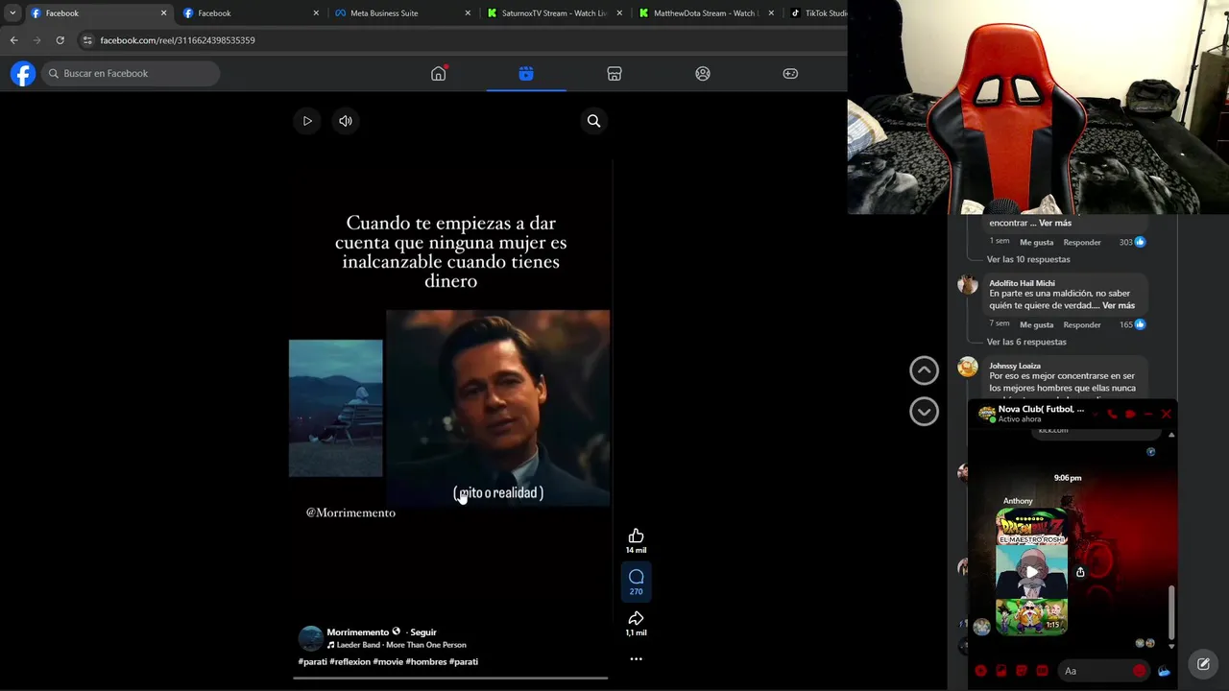Viewport: 1229px width, 691px height.
Task: Open Laeder Band More Than One Person audio
Action: click(x=397, y=645)
